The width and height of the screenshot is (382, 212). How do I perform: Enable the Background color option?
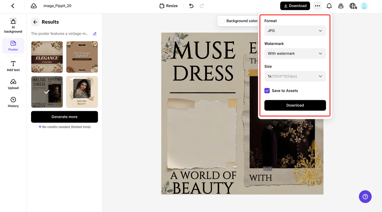tap(222, 21)
